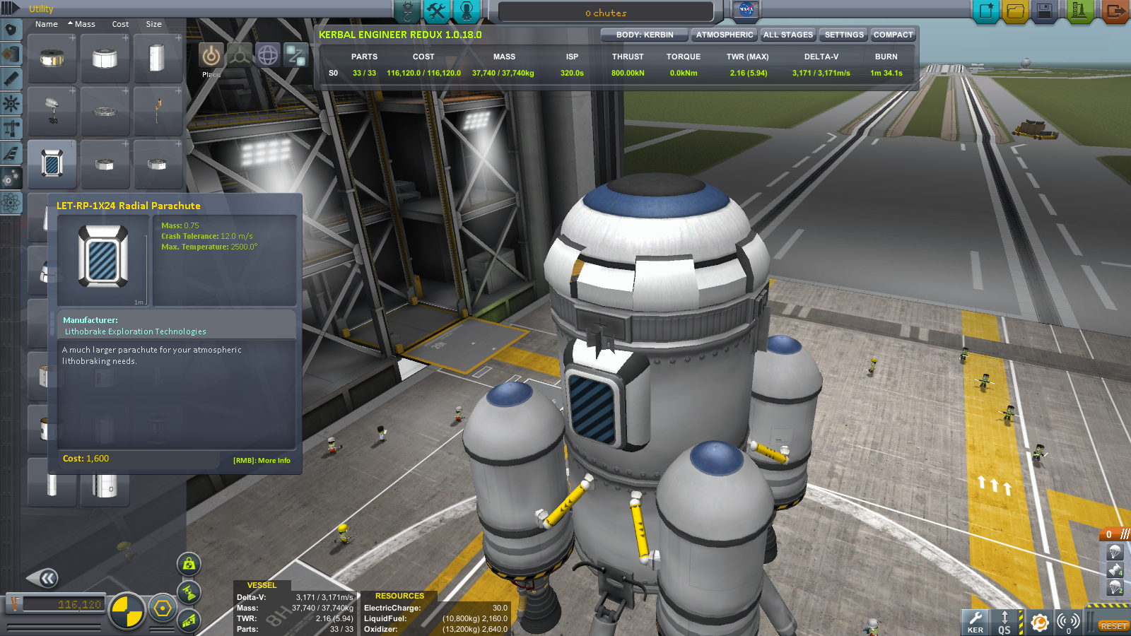Open the Load craft folder button

1015,11
